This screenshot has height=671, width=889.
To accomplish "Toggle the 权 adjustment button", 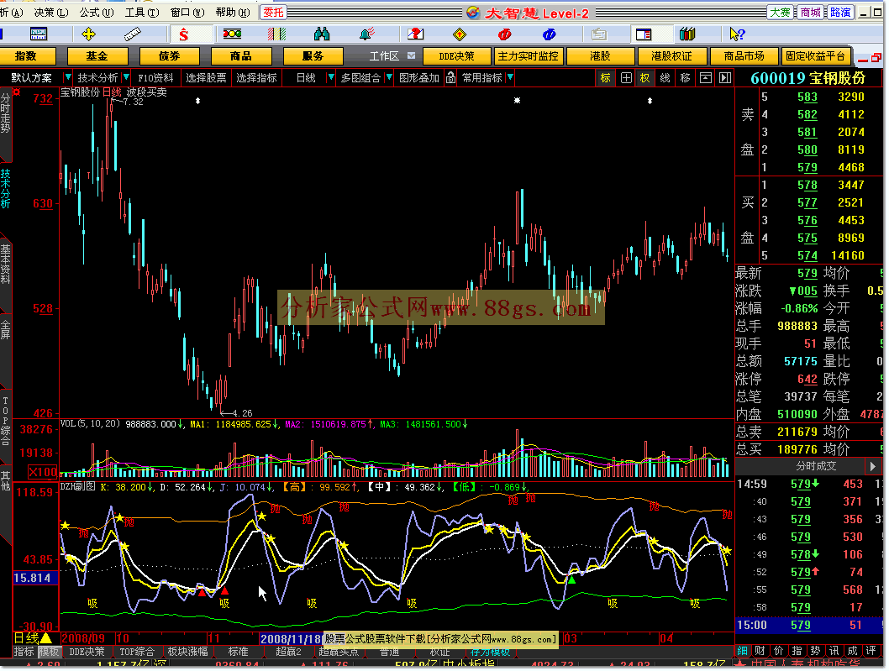I will point(645,77).
